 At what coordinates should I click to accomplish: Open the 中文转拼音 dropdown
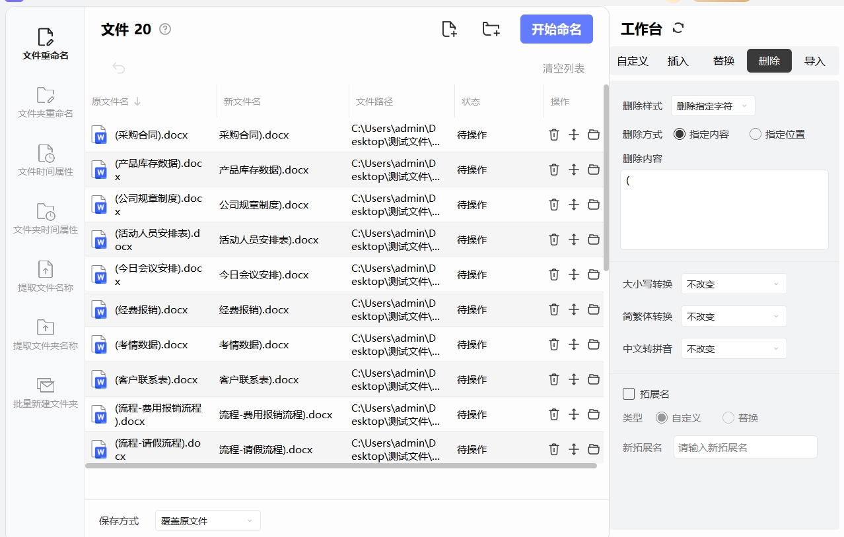point(734,348)
